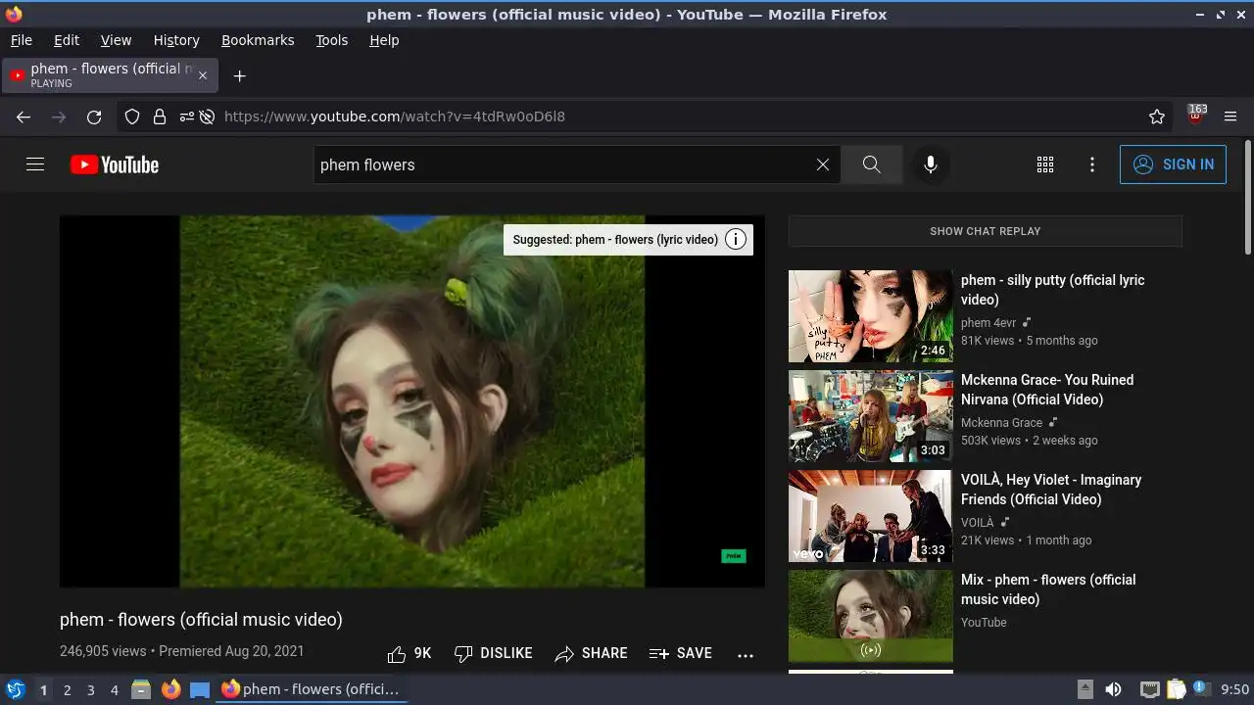Select the phem flowers browser tab
Viewport: 1254px width, 705px height.
(x=110, y=75)
